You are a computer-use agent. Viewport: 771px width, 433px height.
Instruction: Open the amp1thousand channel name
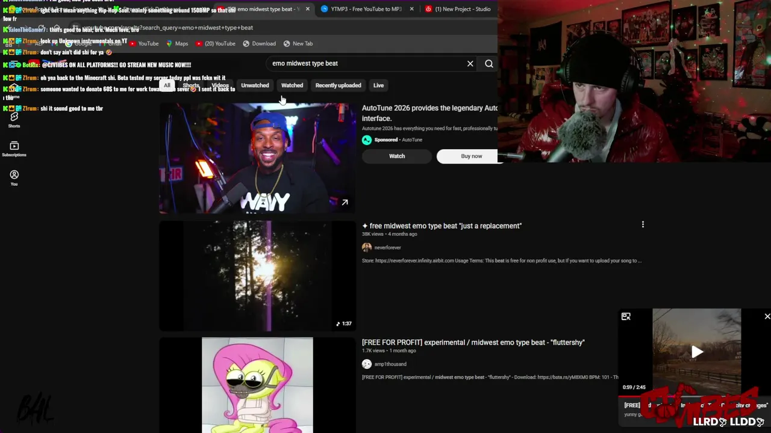pyautogui.click(x=390, y=364)
